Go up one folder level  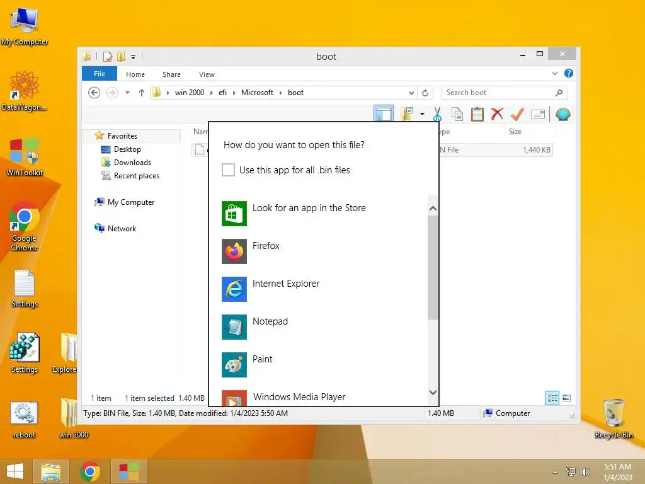142,93
